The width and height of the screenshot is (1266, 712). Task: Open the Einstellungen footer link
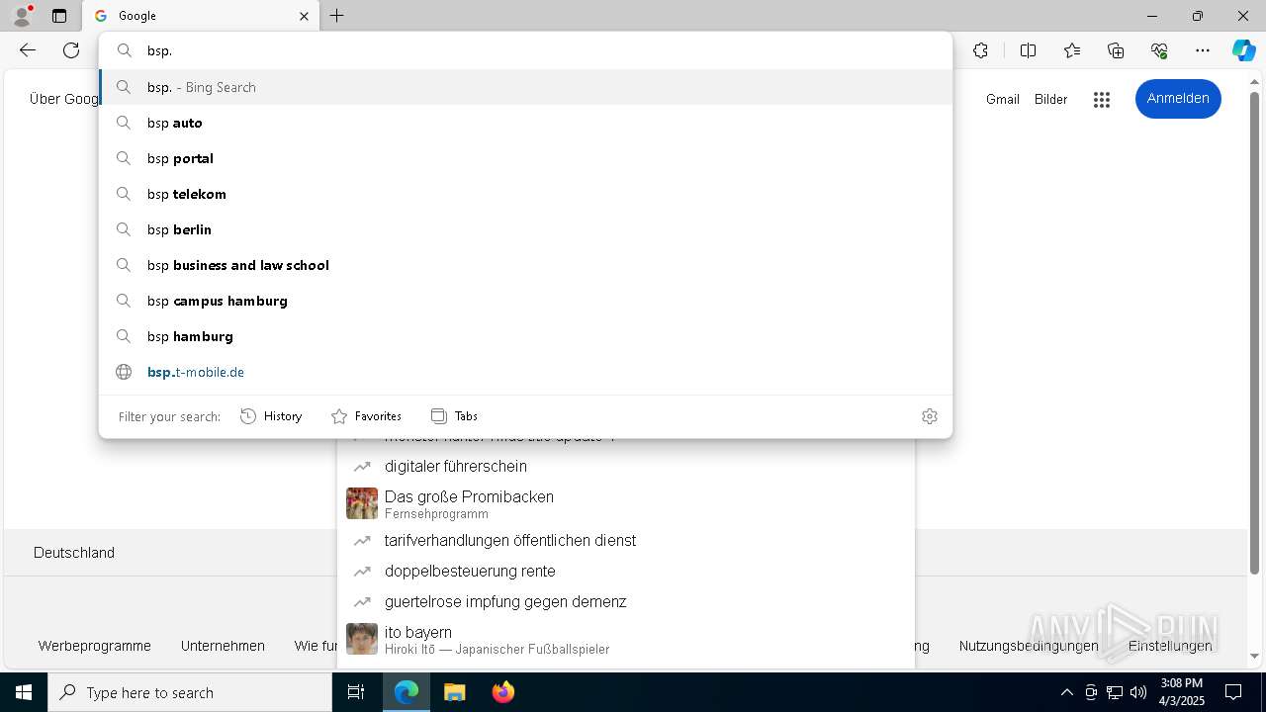tap(1170, 646)
